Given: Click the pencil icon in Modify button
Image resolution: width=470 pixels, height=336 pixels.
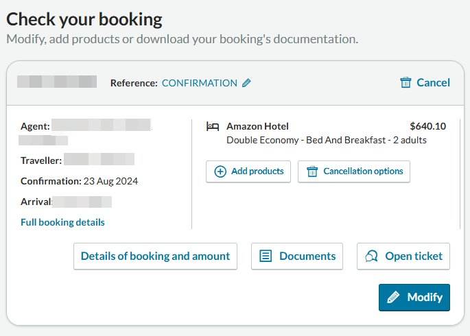Looking at the screenshot, I should pos(393,298).
